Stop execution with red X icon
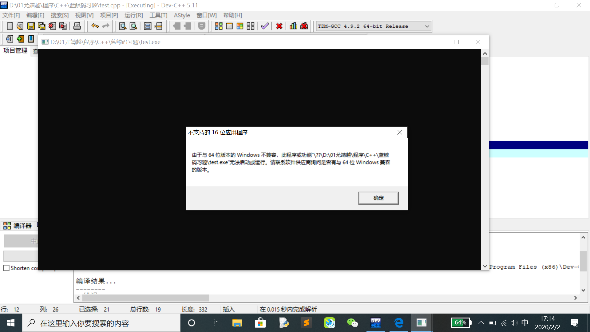590x332 pixels. [279, 26]
